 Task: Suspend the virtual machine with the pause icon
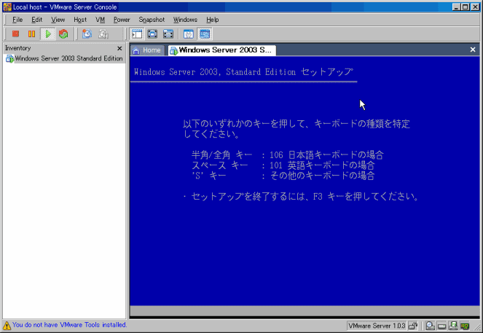tap(31, 34)
